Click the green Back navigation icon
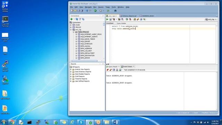The height and width of the screenshot is (125, 222). tap(95, 11)
